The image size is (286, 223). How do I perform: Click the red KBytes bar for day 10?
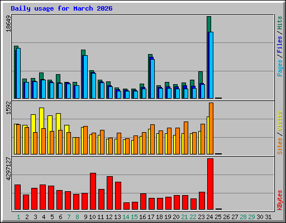[x=93, y=191]
